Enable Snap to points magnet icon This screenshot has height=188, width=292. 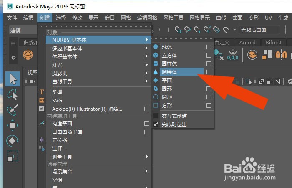pyautogui.click(x=197, y=30)
